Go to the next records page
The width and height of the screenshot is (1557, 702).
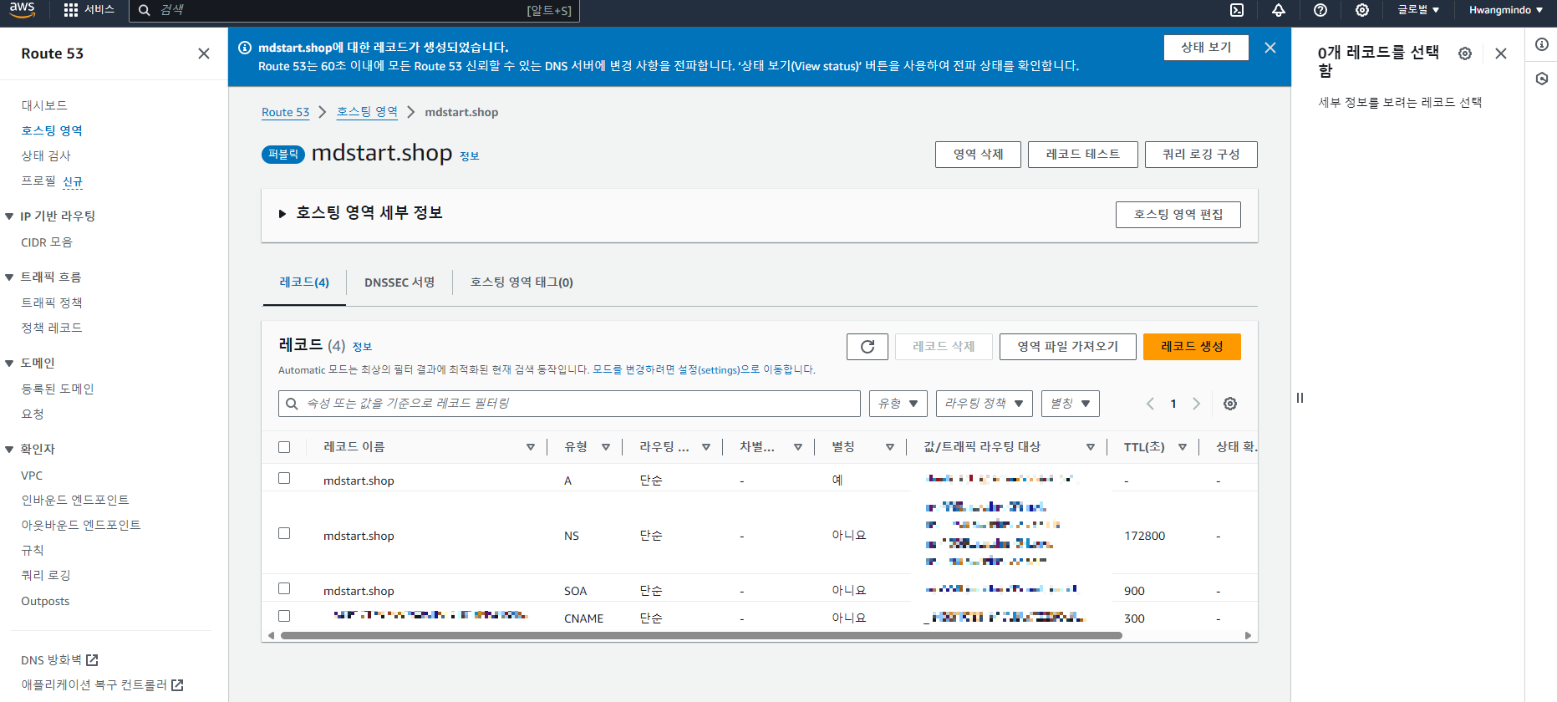tap(1196, 404)
